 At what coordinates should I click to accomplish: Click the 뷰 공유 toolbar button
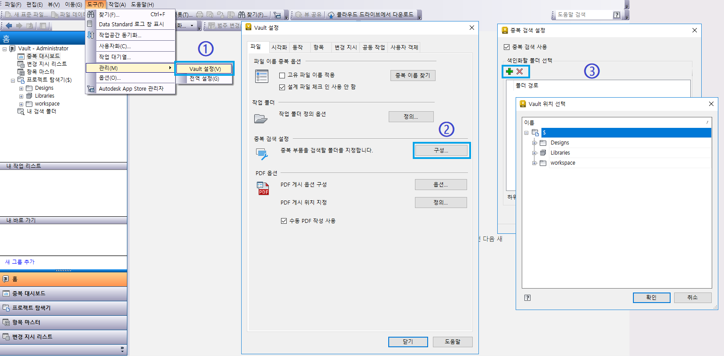tap(309, 15)
